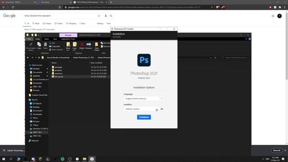Click 'Search Results in Downloads' breadcrumb
The height and width of the screenshot is (162, 288).
click(x=58, y=58)
